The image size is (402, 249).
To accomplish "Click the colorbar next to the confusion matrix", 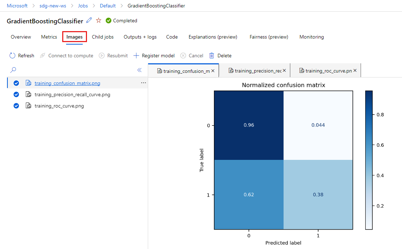I will click(369, 159).
